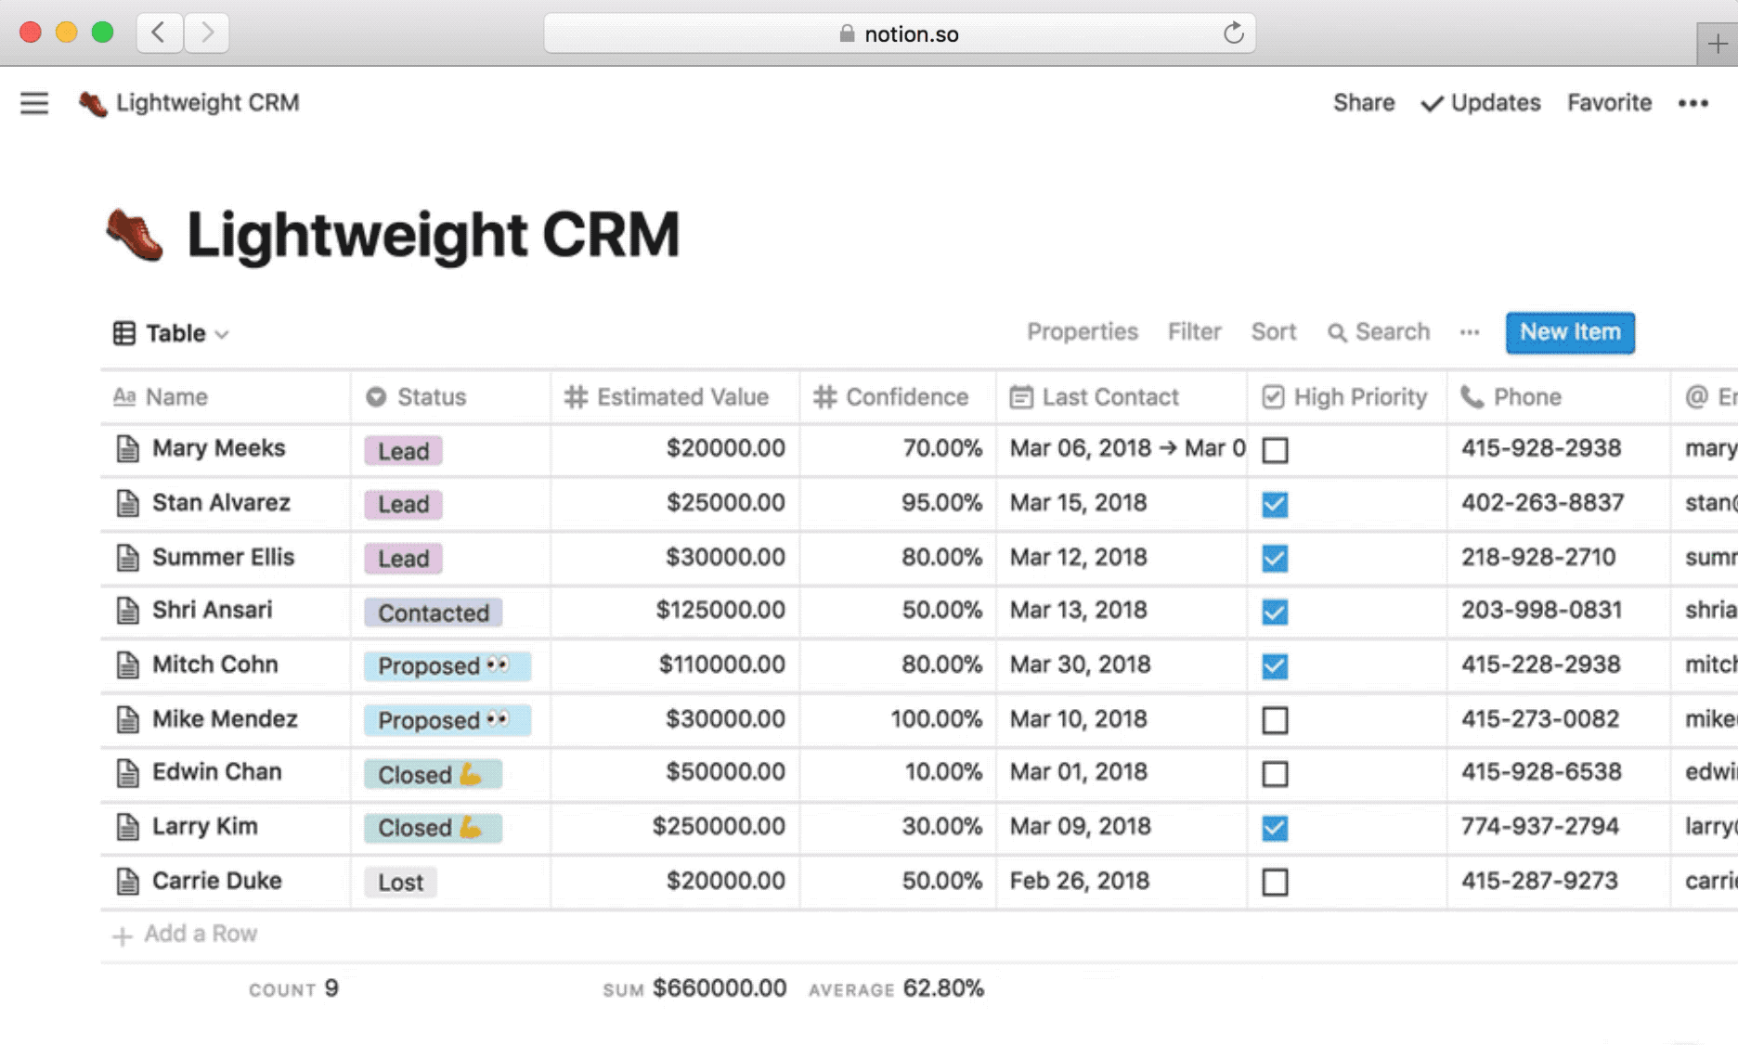The width and height of the screenshot is (1738, 1045).
Task: Click the page icon for Mitch Cohn
Action: click(x=127, y=665)
